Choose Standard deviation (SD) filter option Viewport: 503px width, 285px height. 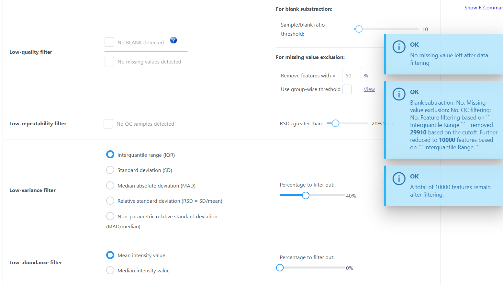[110, 170]
